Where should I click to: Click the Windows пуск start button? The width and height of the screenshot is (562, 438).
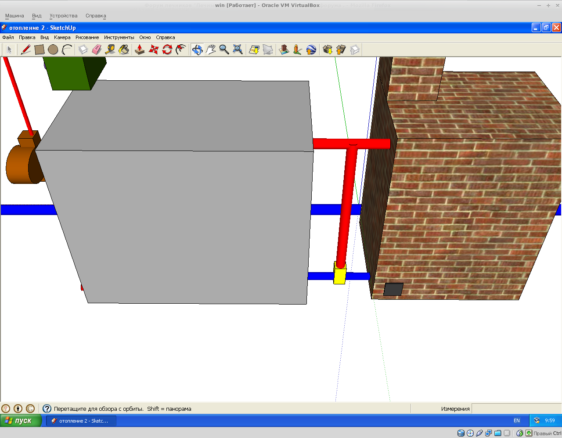coord(21,420)
